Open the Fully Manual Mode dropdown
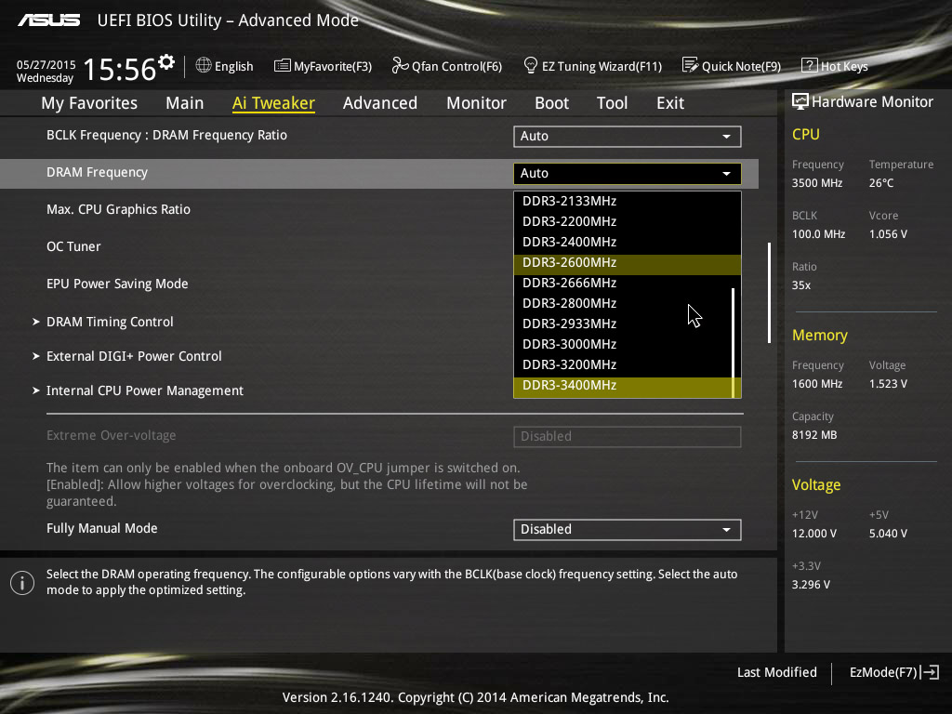The height and width of the screenshot is (714, 952). tap(628, 529)
